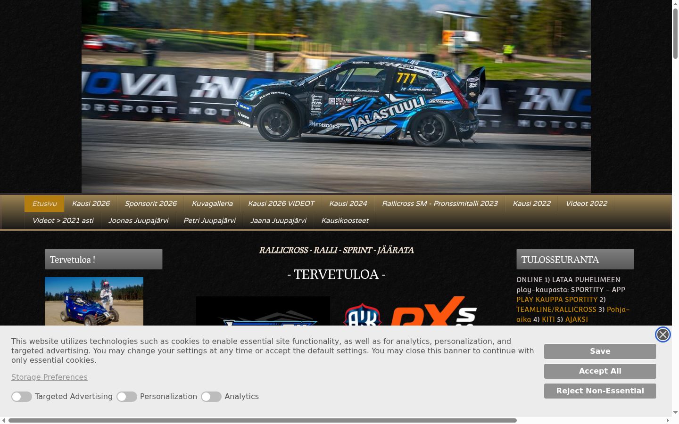Save cookie preferences
The image size is (679, 424).
pyautogui.click(x=600, y=351)
